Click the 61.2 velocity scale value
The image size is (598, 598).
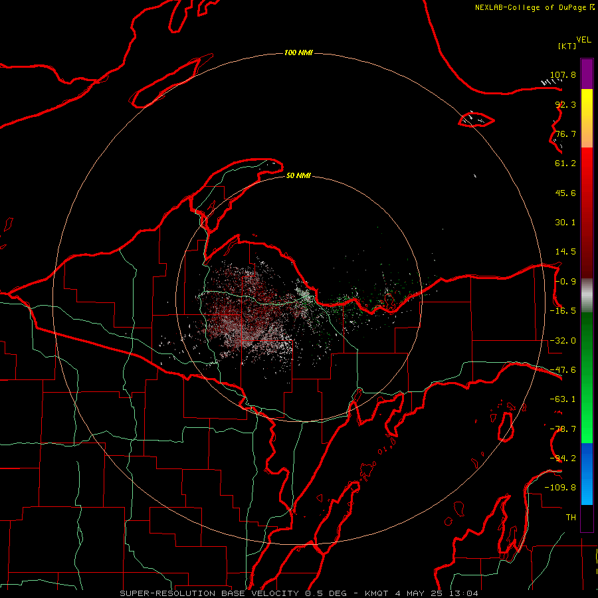coord(565,163)
